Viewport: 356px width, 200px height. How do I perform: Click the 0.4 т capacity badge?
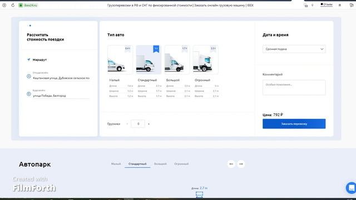[x=127, y=48]
